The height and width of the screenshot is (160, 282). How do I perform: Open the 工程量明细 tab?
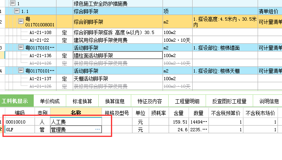click(187, 101)
